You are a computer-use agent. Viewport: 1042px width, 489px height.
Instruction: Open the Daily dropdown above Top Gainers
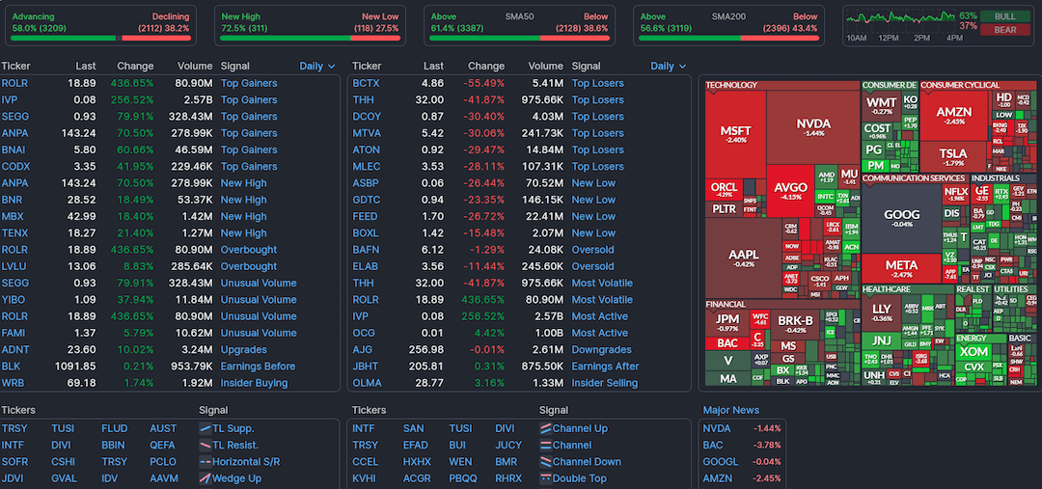(317, 67)
